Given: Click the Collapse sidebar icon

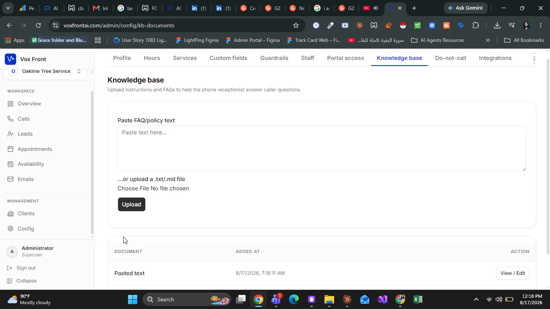Looking at the screenshot, I should tap(10, 281).
